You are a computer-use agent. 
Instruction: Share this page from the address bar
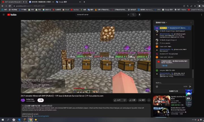[x=191, y=6]
